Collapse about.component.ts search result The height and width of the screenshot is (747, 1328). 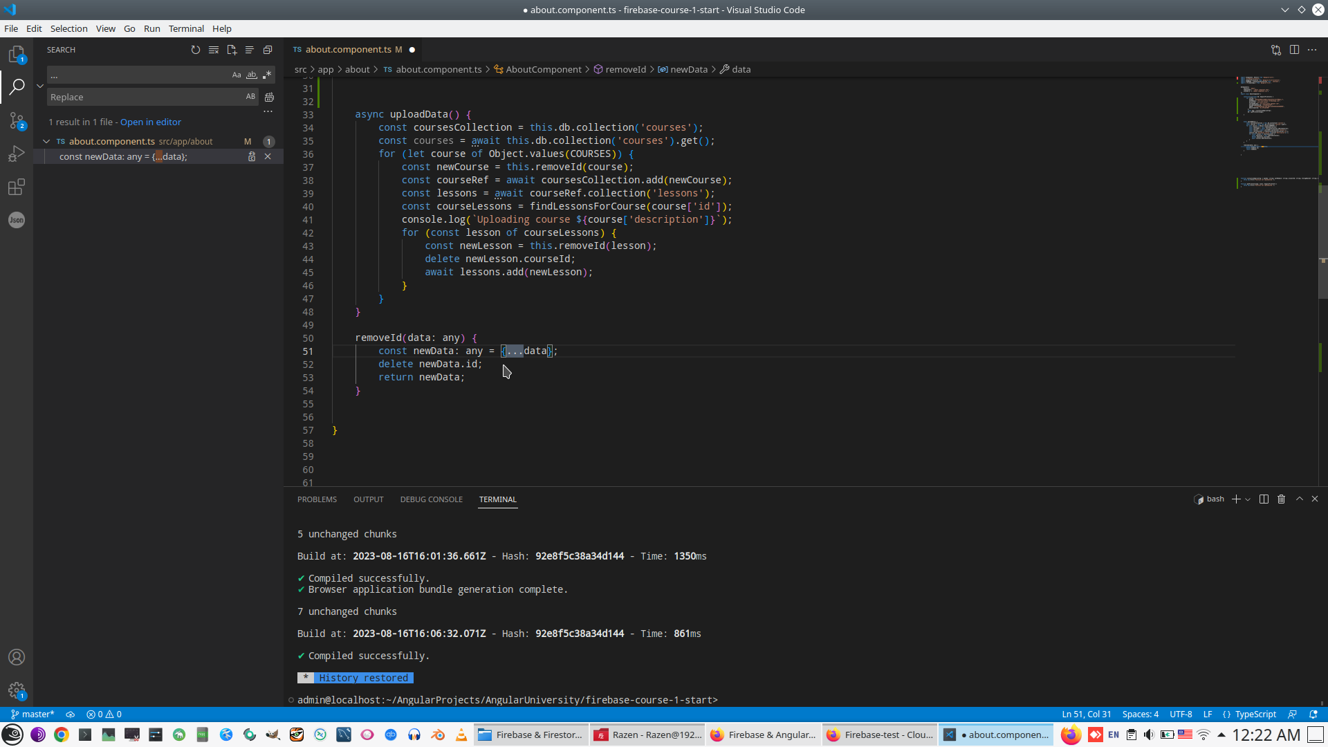46,141
